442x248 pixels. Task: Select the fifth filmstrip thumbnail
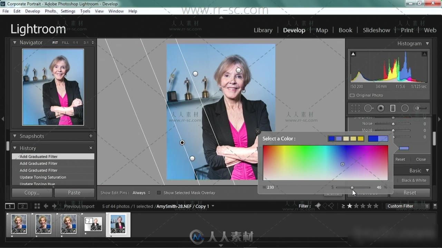pyautogui.click(x=118, y=224)
